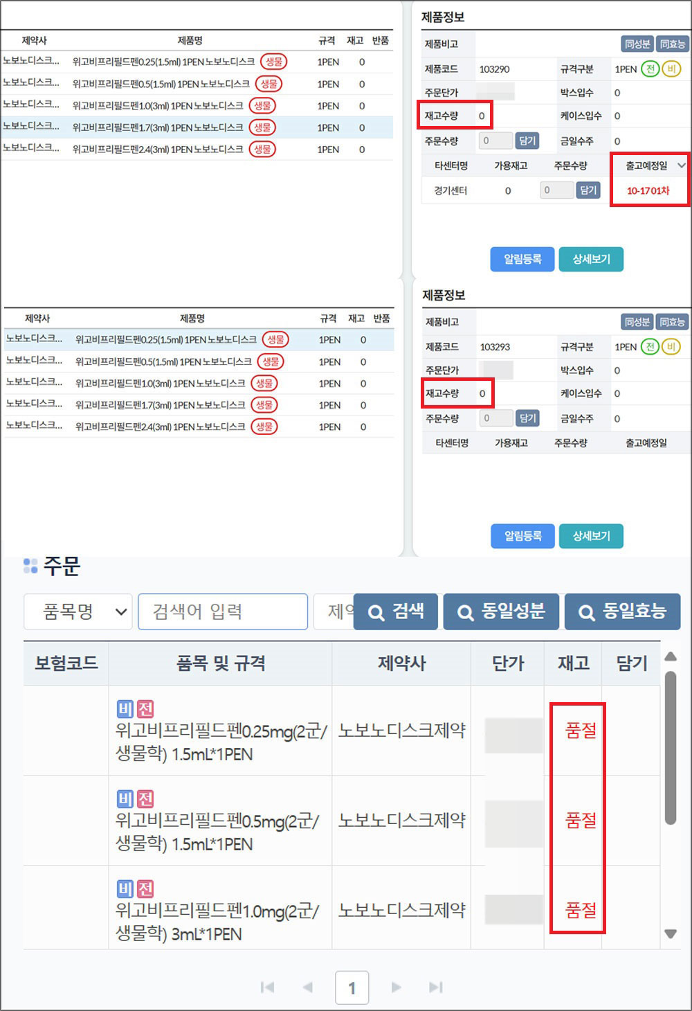Click the 재고 column header in the second product list
The height and width of the screenshot is (1011, 692).
(356, 319)
